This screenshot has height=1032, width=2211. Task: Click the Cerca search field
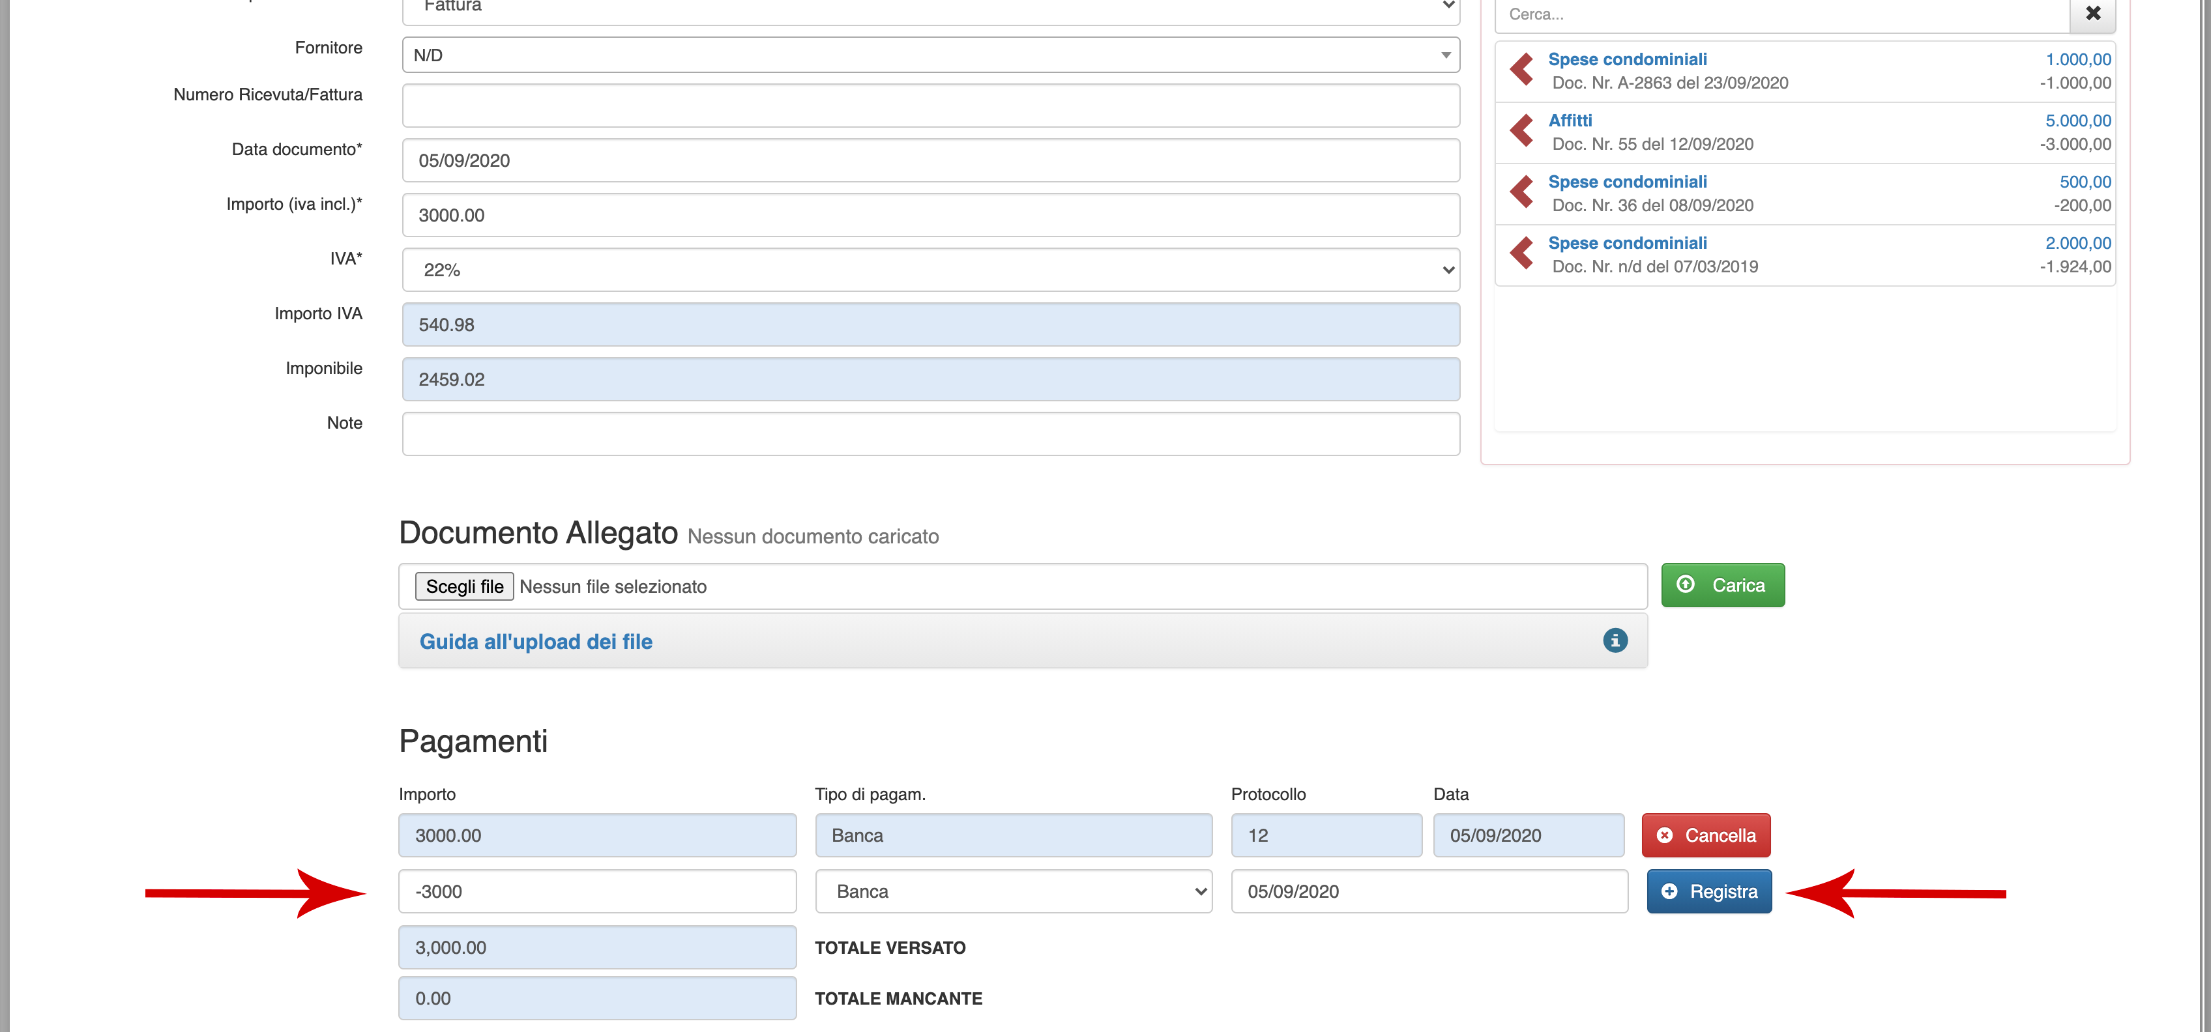click(x=1781, y=14)
